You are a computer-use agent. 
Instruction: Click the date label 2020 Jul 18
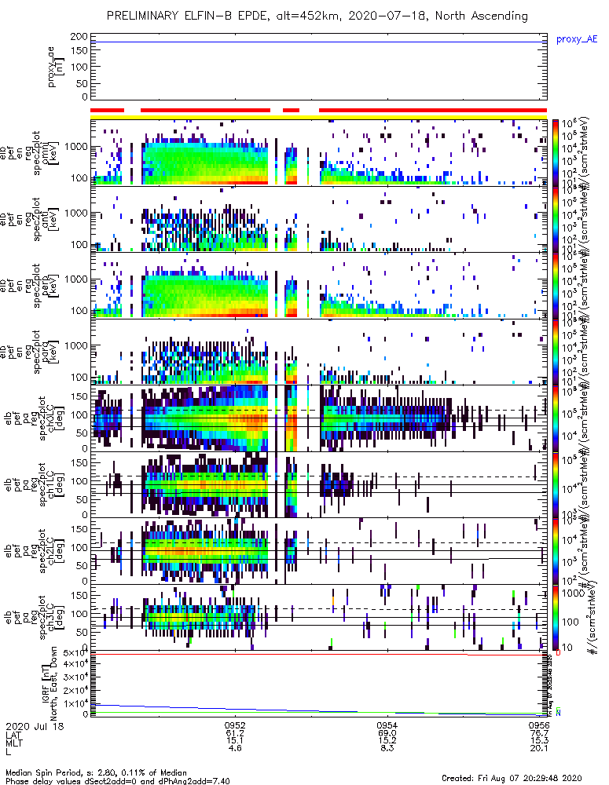click(x=35, y=726)
